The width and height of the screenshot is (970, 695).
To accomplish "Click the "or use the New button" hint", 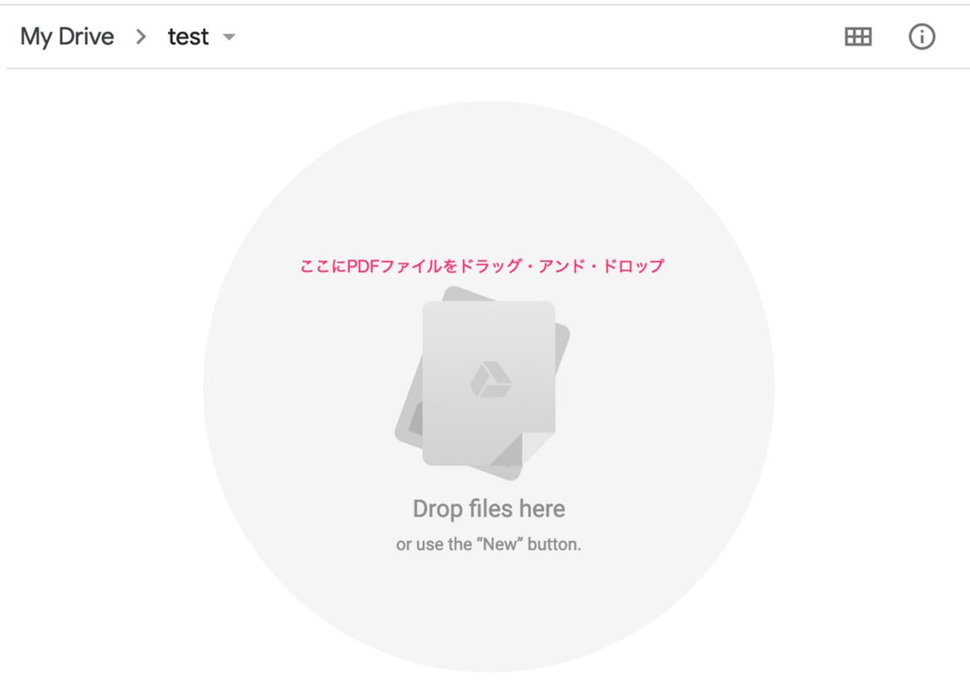I will [489, 544].
